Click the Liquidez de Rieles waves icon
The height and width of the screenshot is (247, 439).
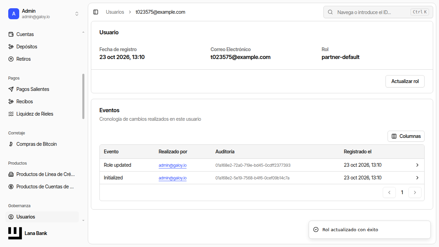[11, 114]
